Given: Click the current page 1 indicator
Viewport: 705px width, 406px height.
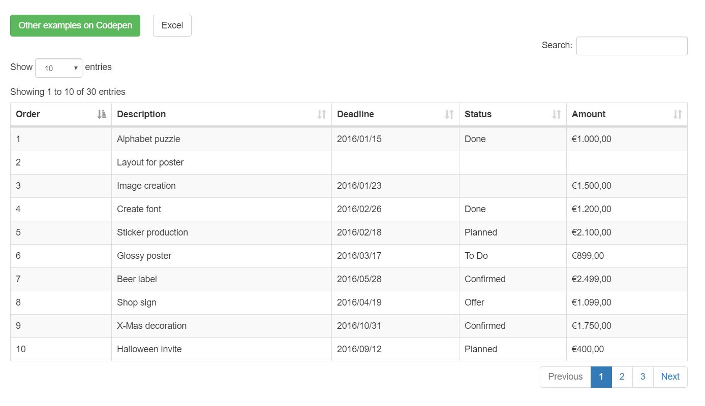Looking at the screenshot, I should pyautogui.click(x=601, y=377).
